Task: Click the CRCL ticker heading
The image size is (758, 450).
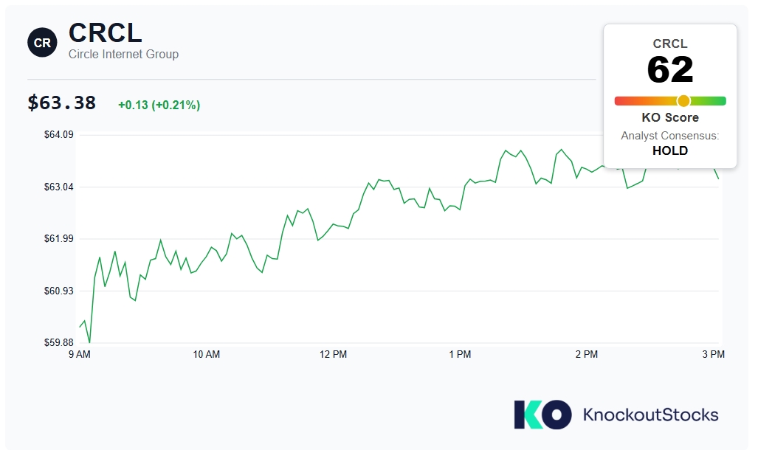Action: tap(106, 33)
